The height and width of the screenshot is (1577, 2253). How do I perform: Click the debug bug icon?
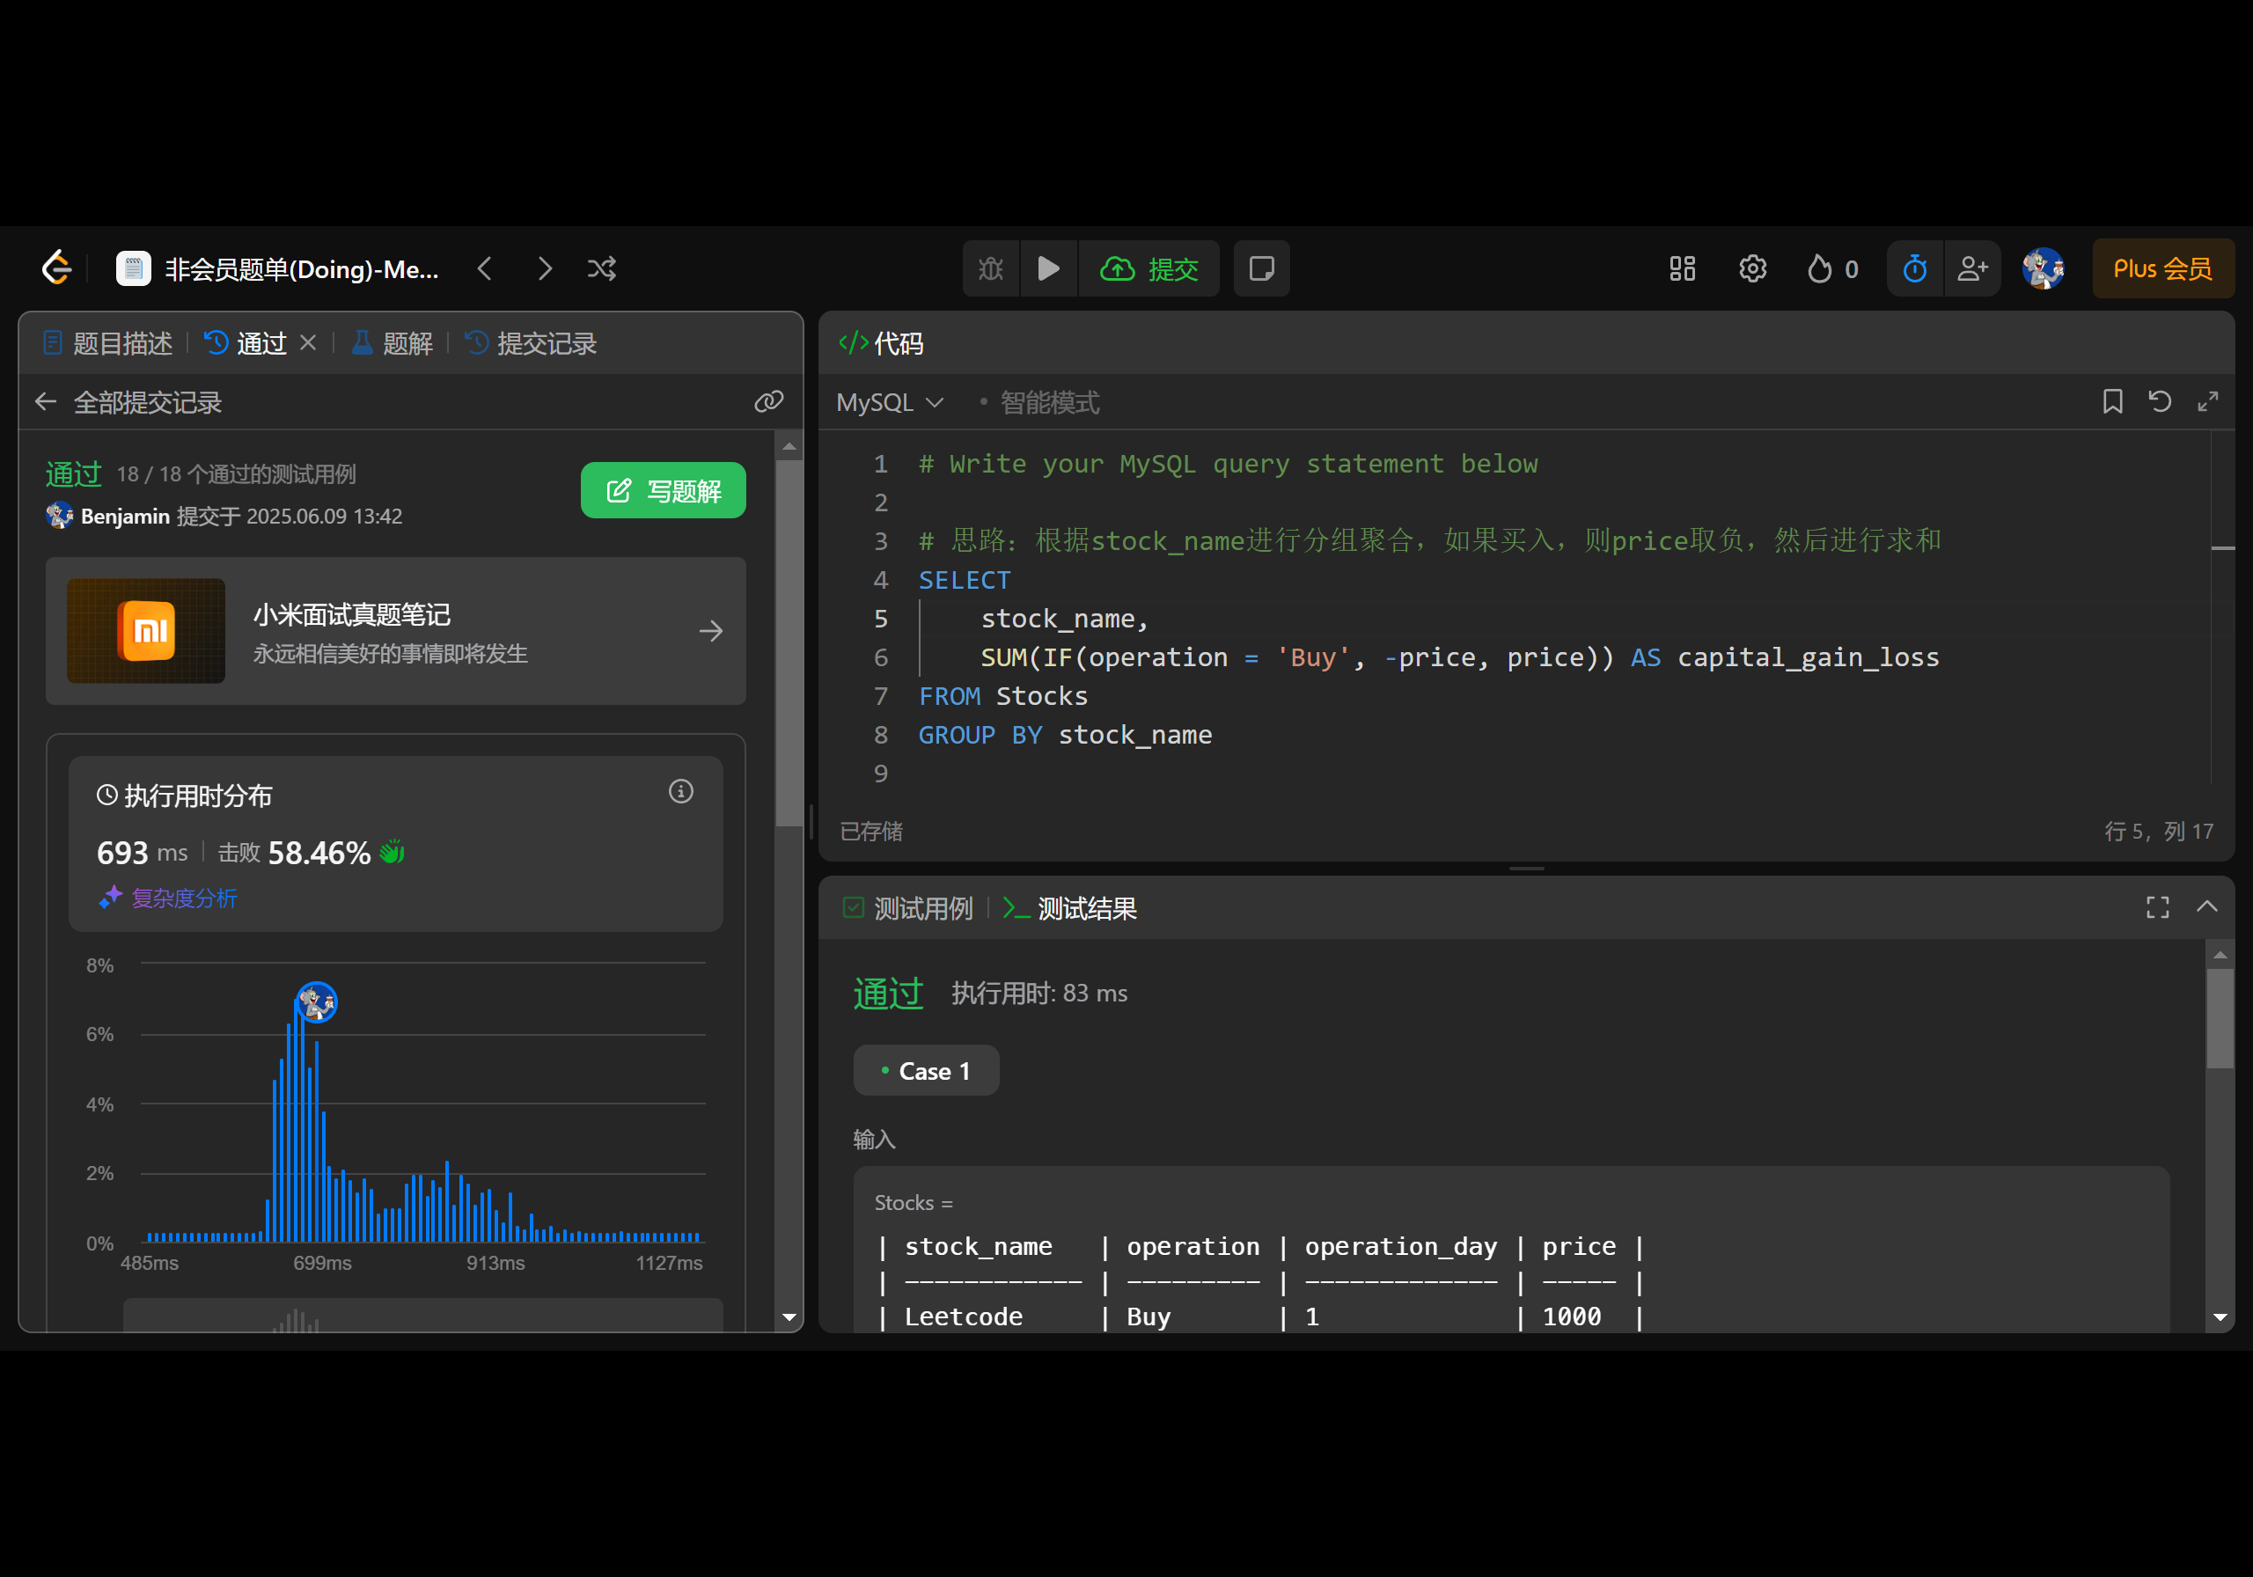point(991,269)
